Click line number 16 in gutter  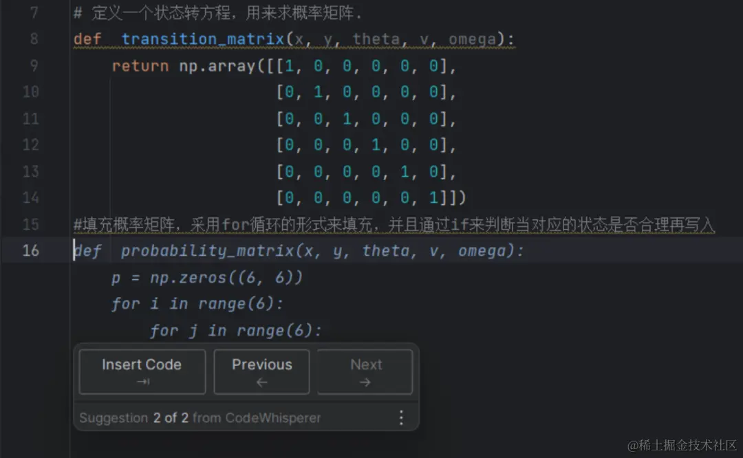tap(31, 250)
